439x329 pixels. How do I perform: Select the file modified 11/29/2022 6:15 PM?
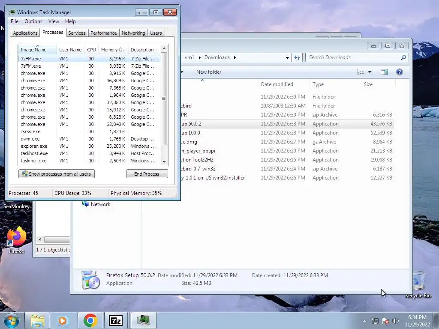click(x=287, y=160)
